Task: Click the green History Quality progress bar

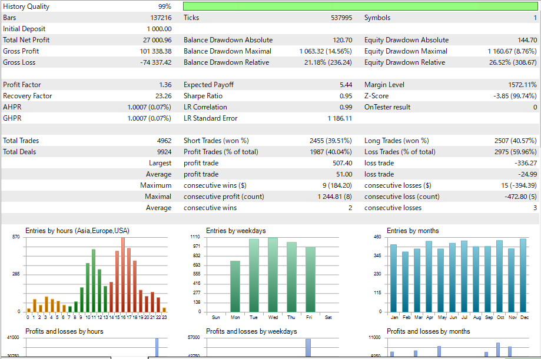Action: (x=360, y=6)
